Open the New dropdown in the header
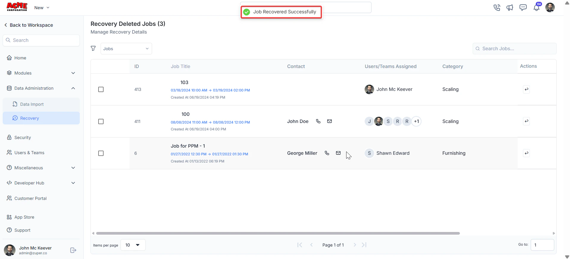The image size is (570, 259). [x=42, y=8]
